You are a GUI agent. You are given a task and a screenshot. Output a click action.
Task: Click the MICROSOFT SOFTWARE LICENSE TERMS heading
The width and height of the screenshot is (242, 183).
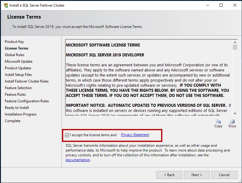[103, 45]
